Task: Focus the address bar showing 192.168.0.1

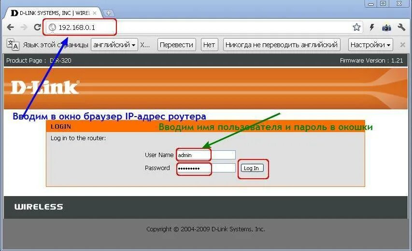Action: coord(204,27)
